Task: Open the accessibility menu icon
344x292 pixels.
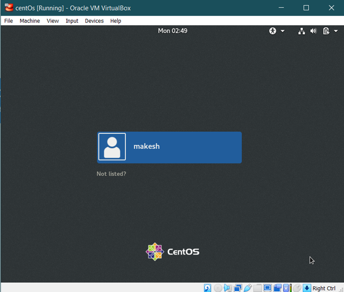Action: 272,31
